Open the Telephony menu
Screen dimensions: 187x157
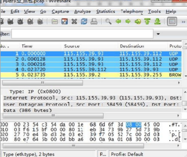pyautogui.click(x=132, y=12)
